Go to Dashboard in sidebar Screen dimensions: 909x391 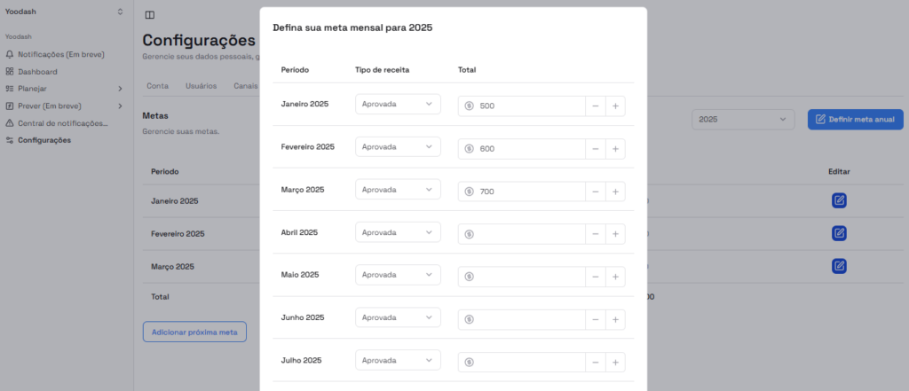(37, 72)
